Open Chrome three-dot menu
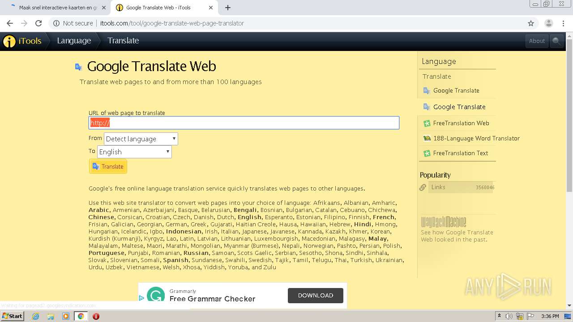 [563, 23]
